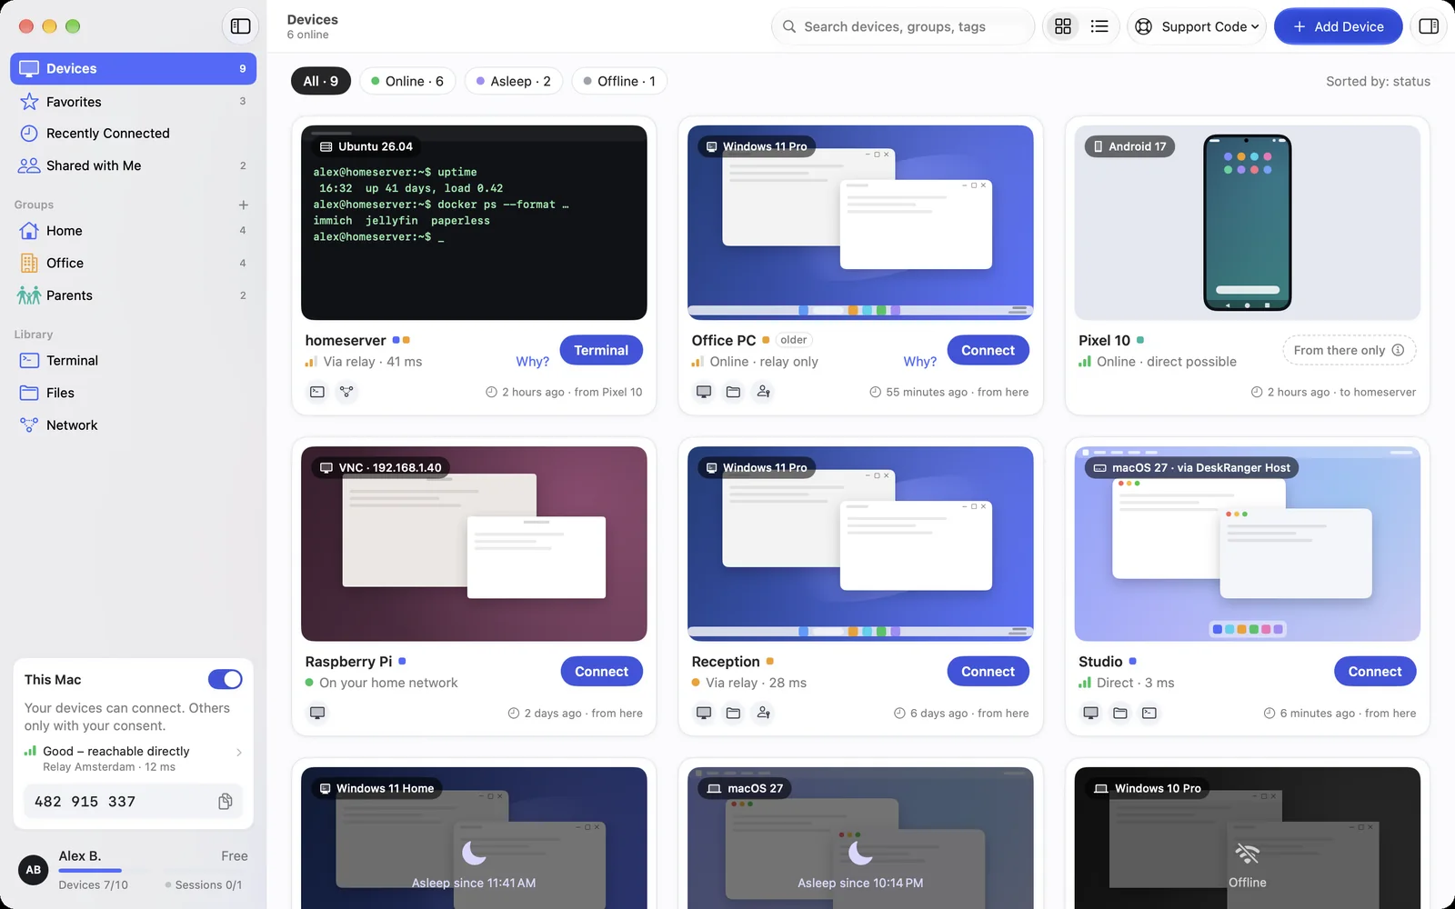The image size is (1455, 909).
Task: Expand the Good reachable directly details
Action: pos(133,758)
